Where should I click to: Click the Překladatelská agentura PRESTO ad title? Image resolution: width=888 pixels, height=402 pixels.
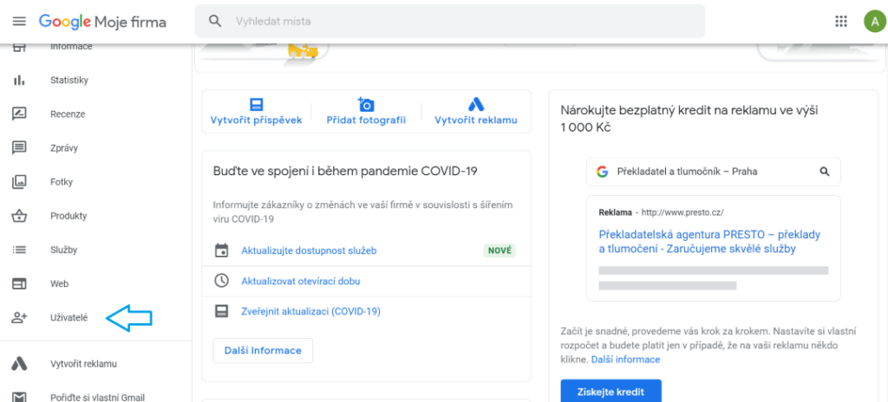[709, 242]
